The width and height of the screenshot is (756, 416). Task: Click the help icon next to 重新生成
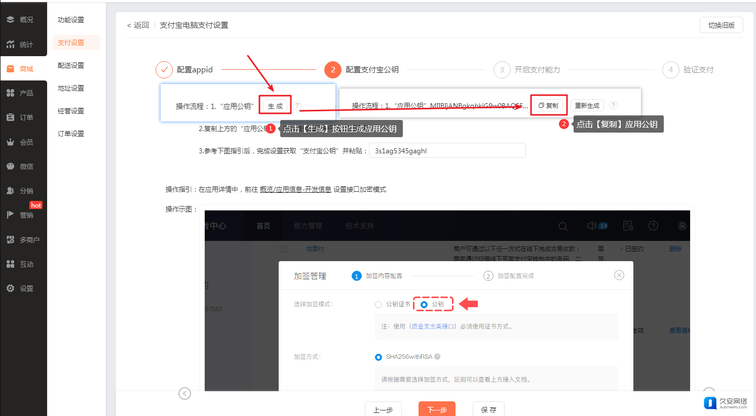[613, 105]
